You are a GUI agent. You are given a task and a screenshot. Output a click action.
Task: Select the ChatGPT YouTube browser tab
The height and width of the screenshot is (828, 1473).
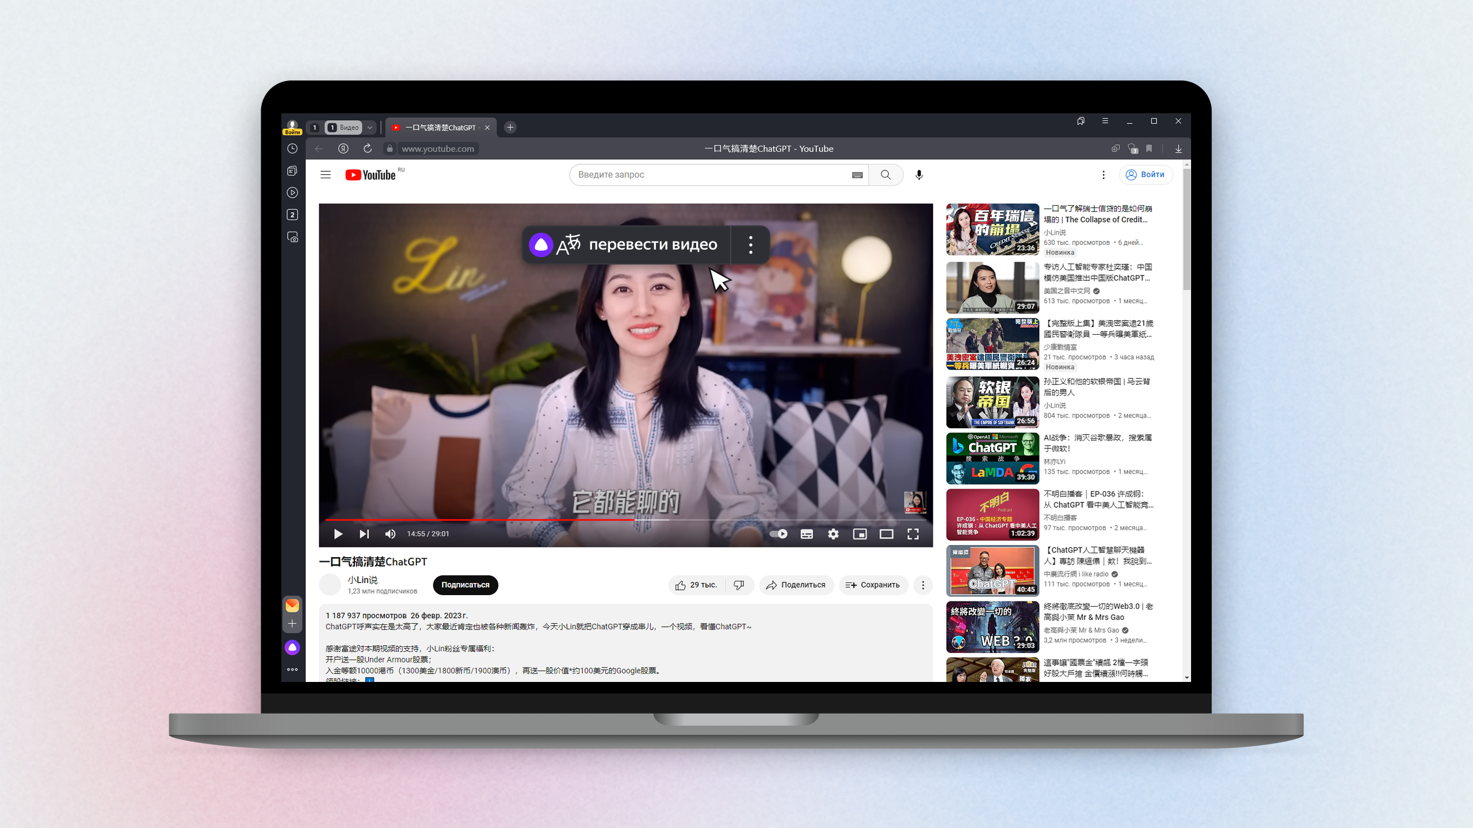point(440,128)
